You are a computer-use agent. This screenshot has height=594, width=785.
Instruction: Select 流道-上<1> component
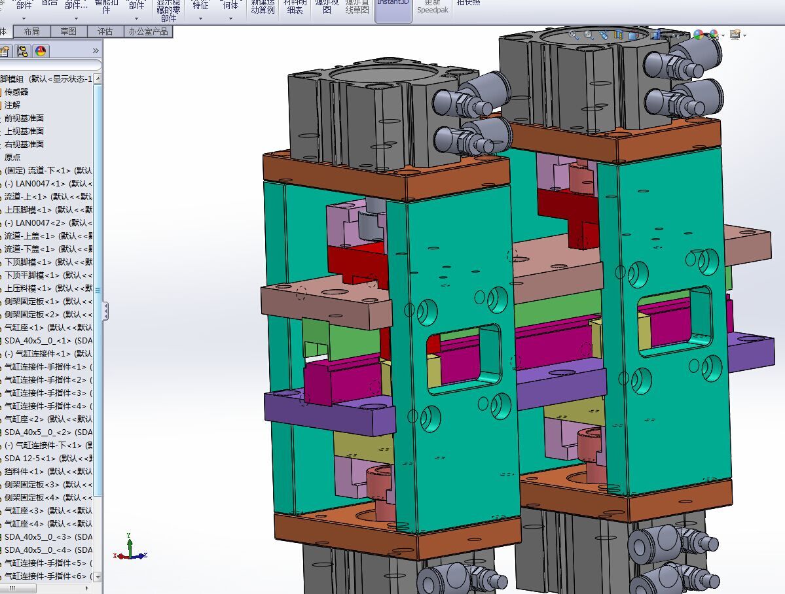pyautogui.click(x=48, y=197)
